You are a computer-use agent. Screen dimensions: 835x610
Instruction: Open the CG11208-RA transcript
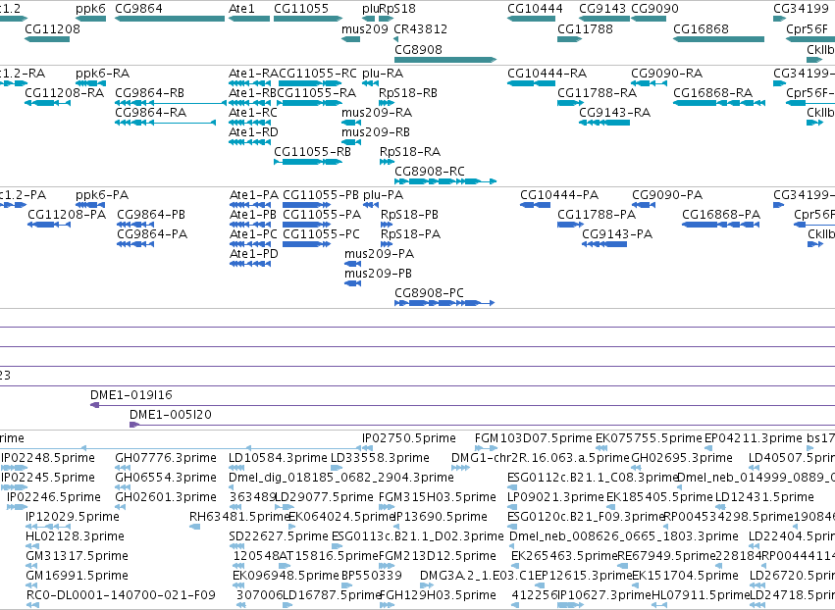click(47, 103)
